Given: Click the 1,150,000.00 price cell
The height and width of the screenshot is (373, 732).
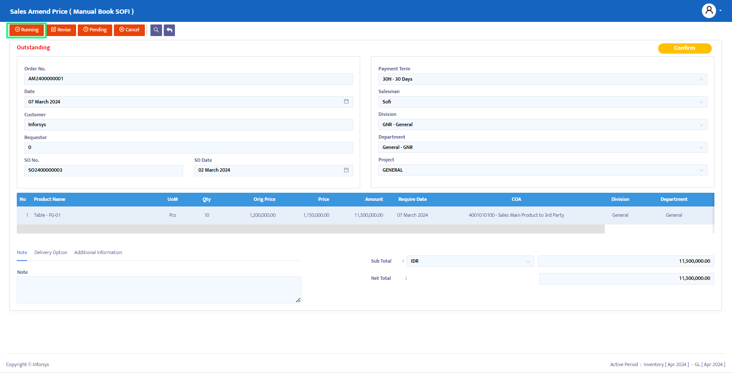Looking at the screenshot, I should 316,215.
